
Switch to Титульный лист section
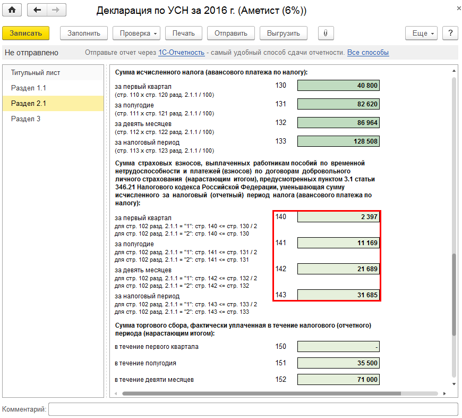tap(53, 72)
